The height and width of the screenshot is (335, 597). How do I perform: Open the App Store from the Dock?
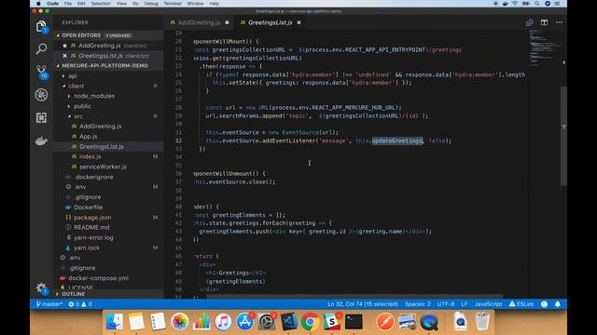click(x=244, y=322)
